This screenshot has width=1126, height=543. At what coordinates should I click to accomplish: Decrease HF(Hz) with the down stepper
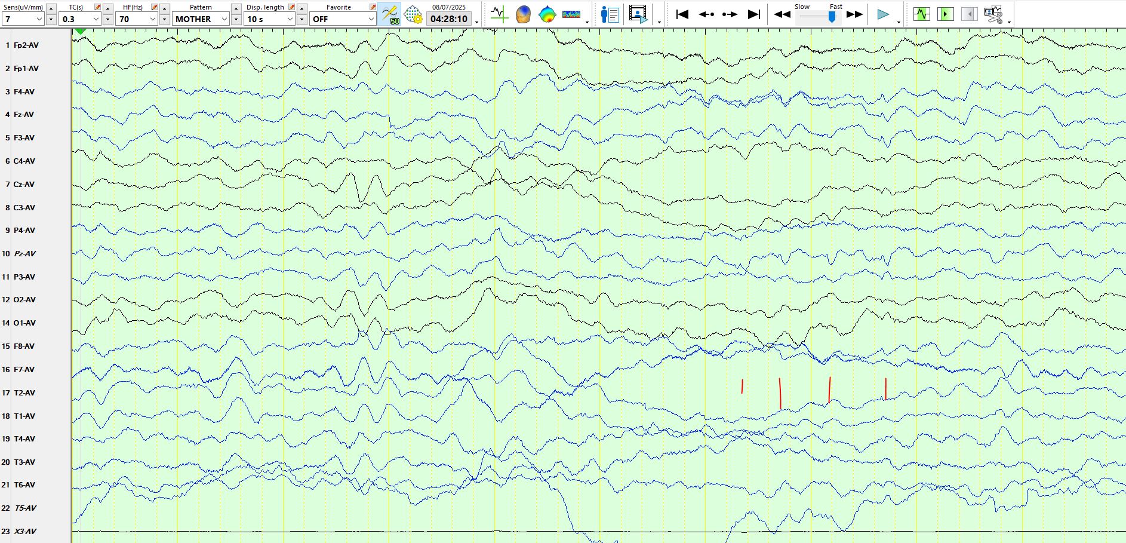pyautogui.click(x=164, y=20)
